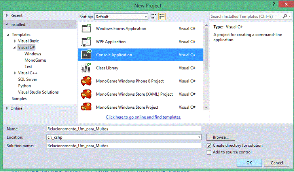Switch to medium icons list view
Image resolution: width=294 pixels, height=172 pixels.
(162, 17)
